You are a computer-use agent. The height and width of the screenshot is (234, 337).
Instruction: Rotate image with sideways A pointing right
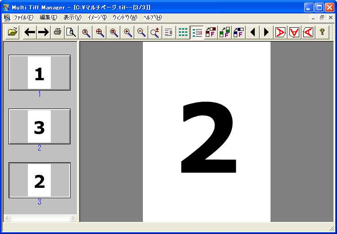click(280, 32)
